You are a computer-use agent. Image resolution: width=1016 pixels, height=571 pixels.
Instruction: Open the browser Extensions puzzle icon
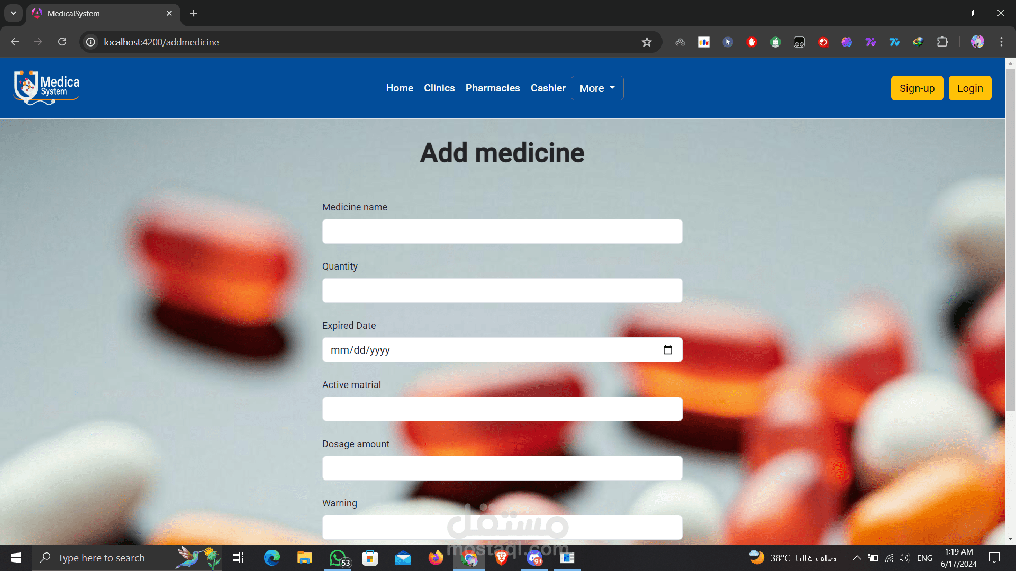point(942,42)
